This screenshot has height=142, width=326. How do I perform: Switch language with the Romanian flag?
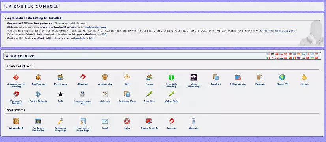294,58
